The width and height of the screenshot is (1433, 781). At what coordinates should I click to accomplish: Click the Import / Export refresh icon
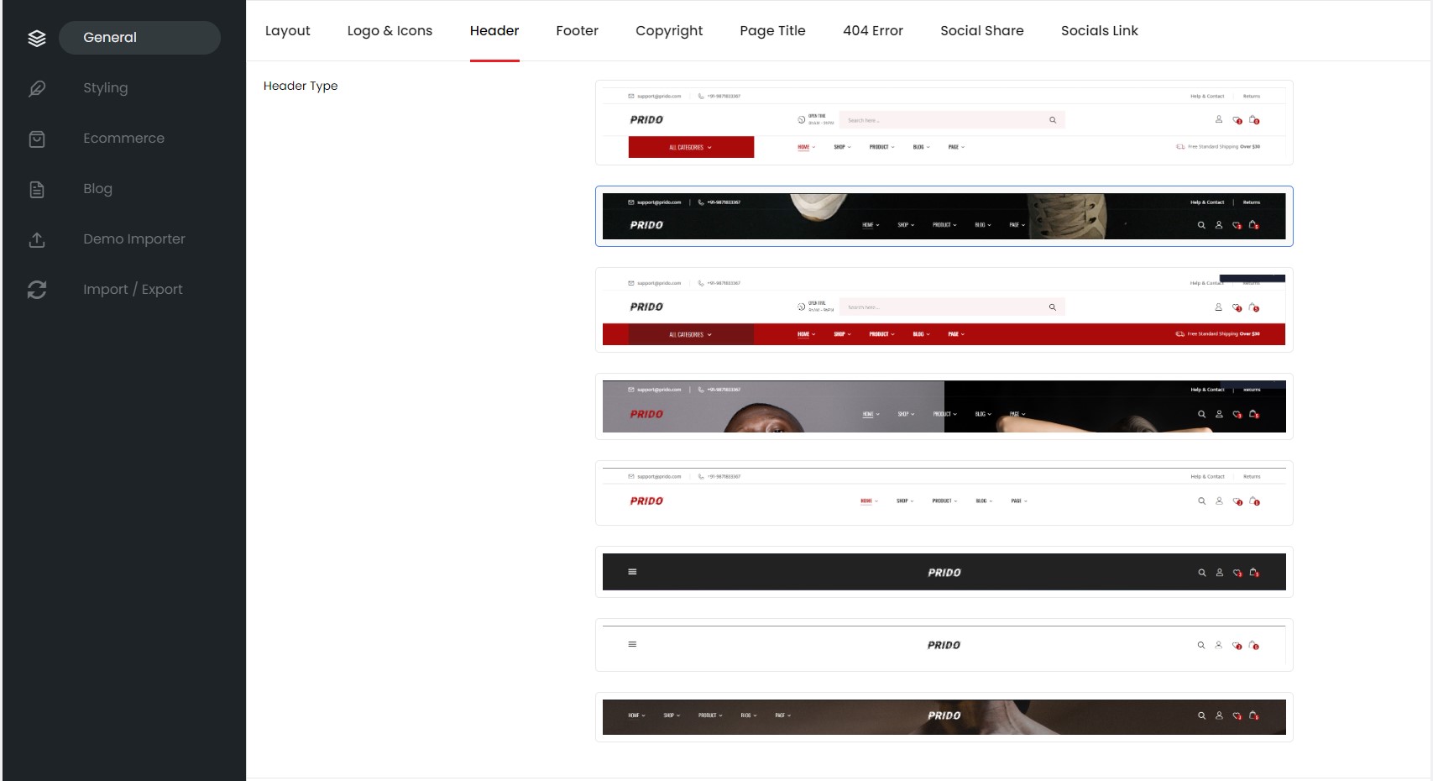click(37, 290)
